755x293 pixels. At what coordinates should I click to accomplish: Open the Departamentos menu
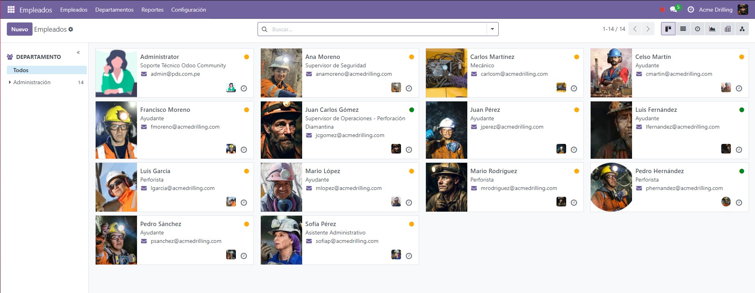[x=115, y=10]
